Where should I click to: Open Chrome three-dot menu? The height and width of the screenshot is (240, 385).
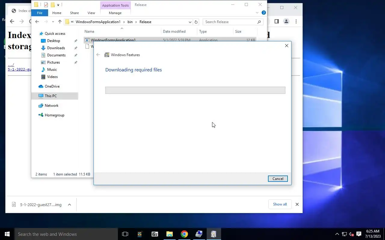click(296, 21)
